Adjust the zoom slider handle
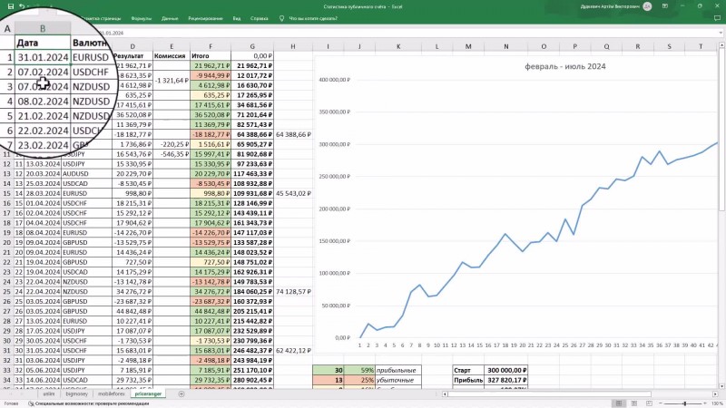 pyautogui.click(x=685, y=403)
